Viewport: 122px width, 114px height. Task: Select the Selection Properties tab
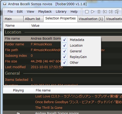click(60, 18)
